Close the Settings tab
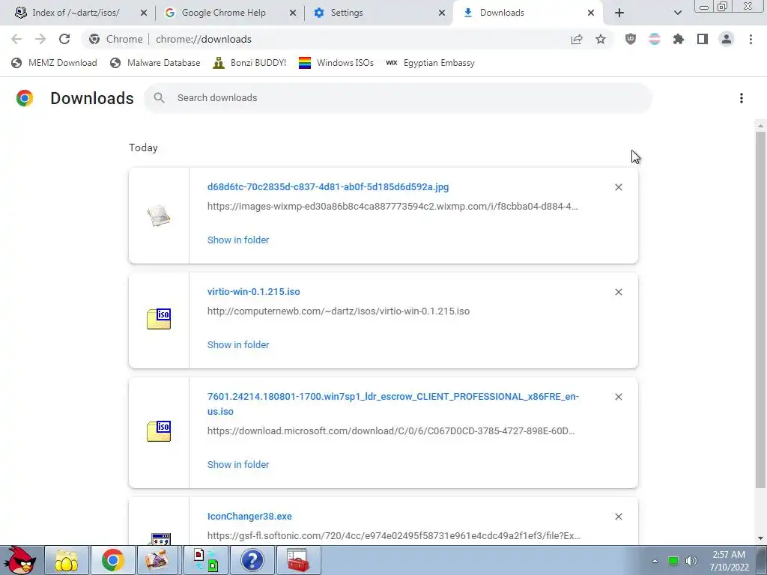This screenshot has width=767, height=575. [442, 13]
